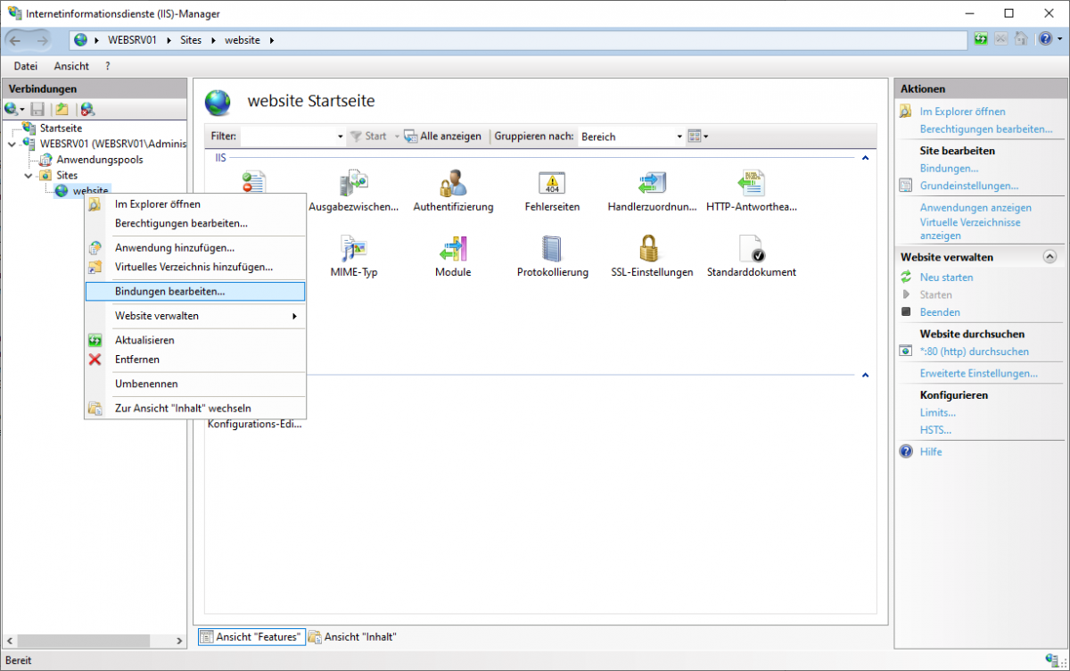Collapse the Website verwalten actions section

coord(1049,257)
